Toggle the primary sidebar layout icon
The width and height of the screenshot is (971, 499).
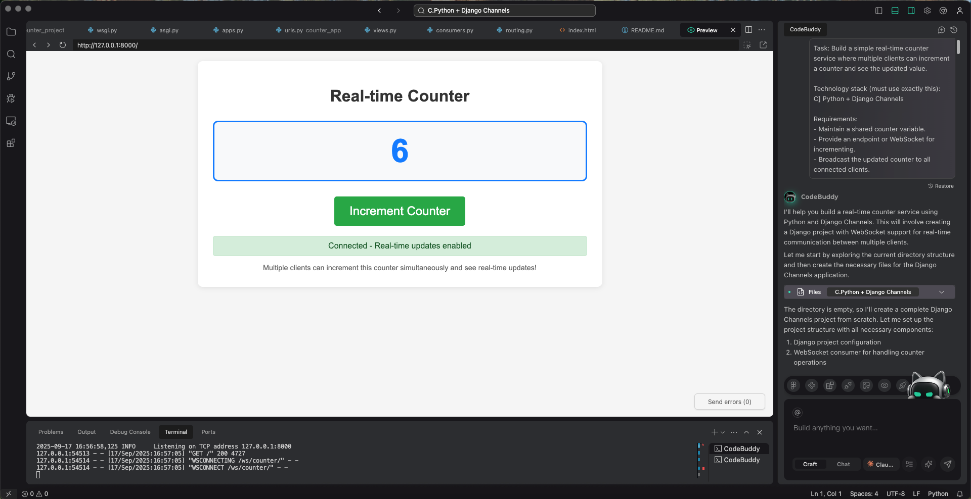point(879,11)
